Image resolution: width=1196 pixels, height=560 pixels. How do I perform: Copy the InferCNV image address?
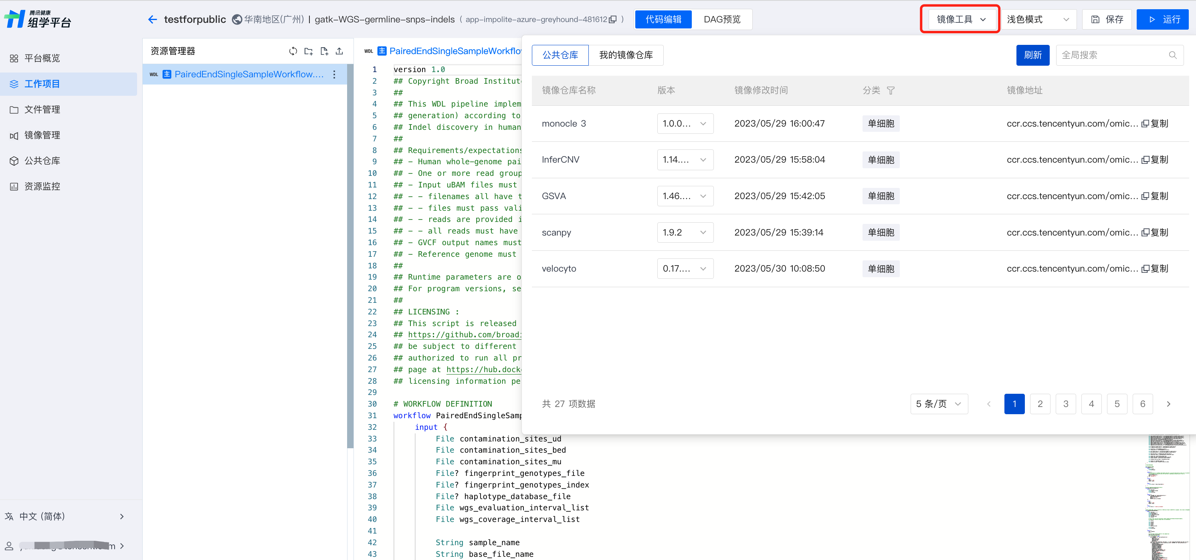[1155, 159]
